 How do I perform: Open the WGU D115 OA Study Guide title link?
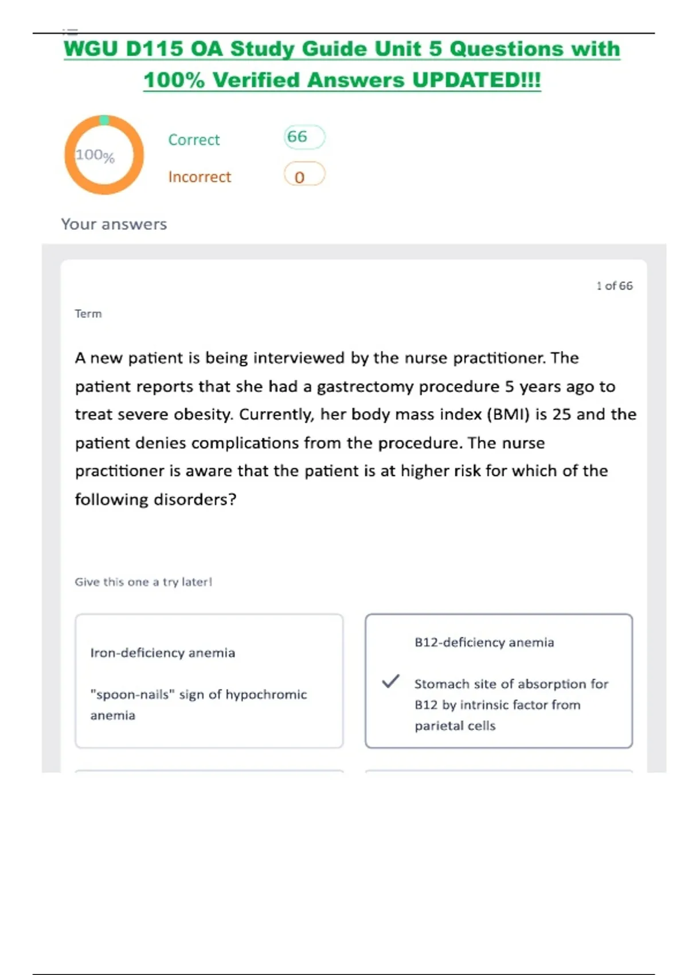click(342, 49)
